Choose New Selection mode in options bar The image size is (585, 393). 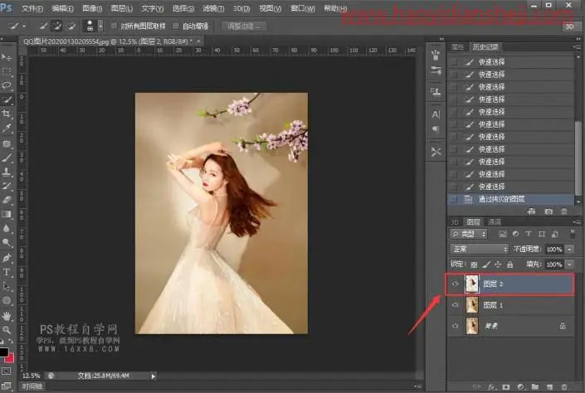click(x=43, y=26)
